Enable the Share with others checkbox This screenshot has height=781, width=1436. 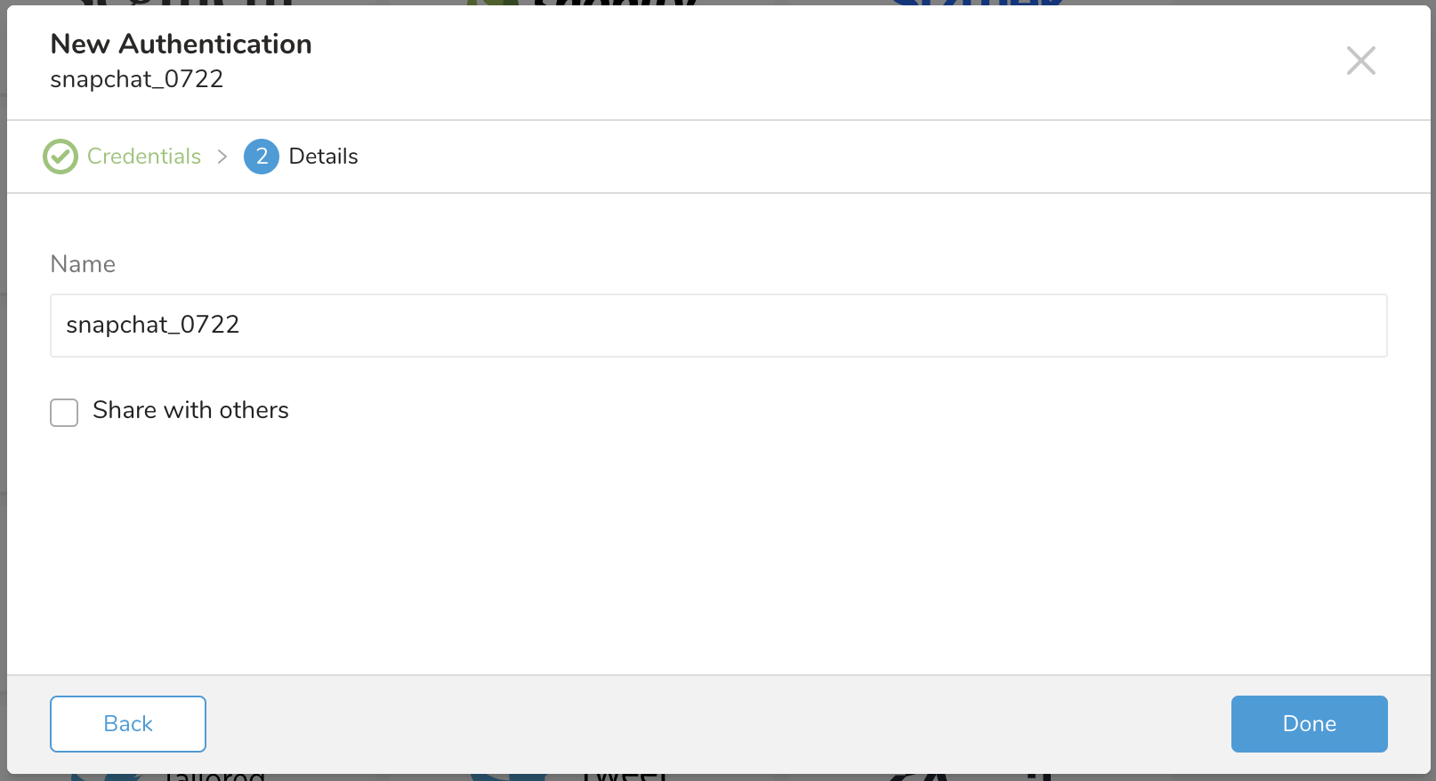[64, 412]
